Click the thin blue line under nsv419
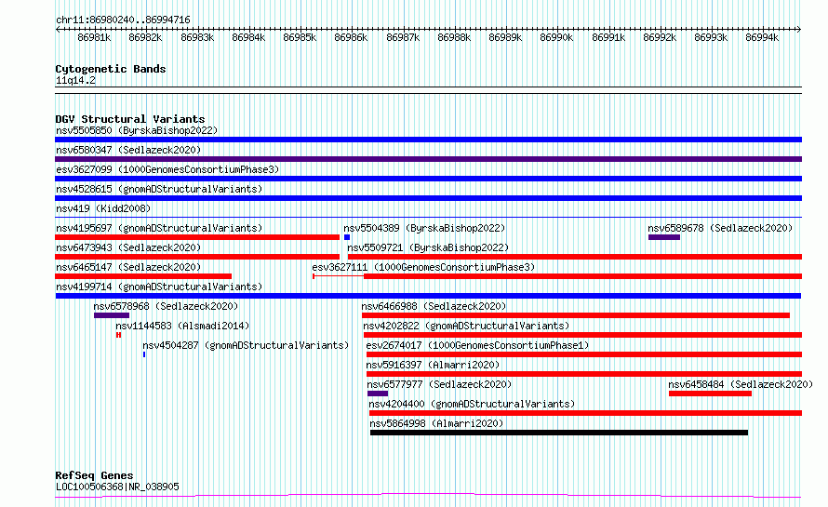This screenshot has width=828, height=507. [428, 217]
